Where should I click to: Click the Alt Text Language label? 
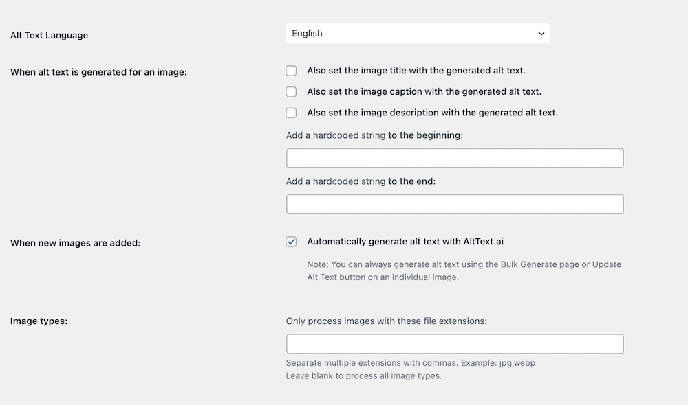[49, 35]
